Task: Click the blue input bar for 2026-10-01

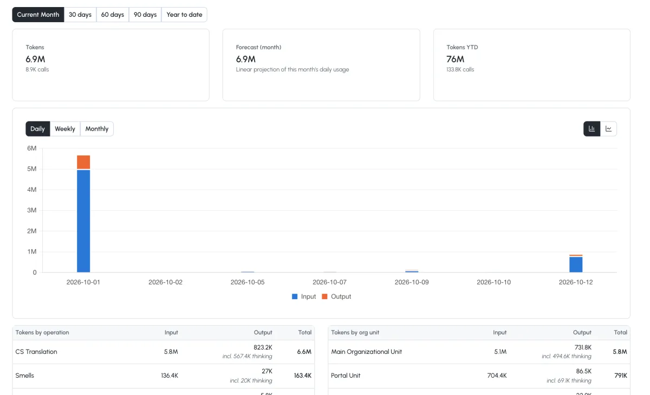Action: (x=83, y=221)
